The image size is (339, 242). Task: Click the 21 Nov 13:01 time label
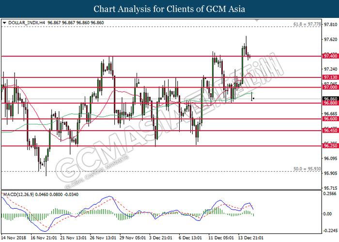(73, 238)
